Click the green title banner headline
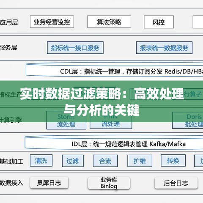The image size is (203, 203). (x=102, y=101)
